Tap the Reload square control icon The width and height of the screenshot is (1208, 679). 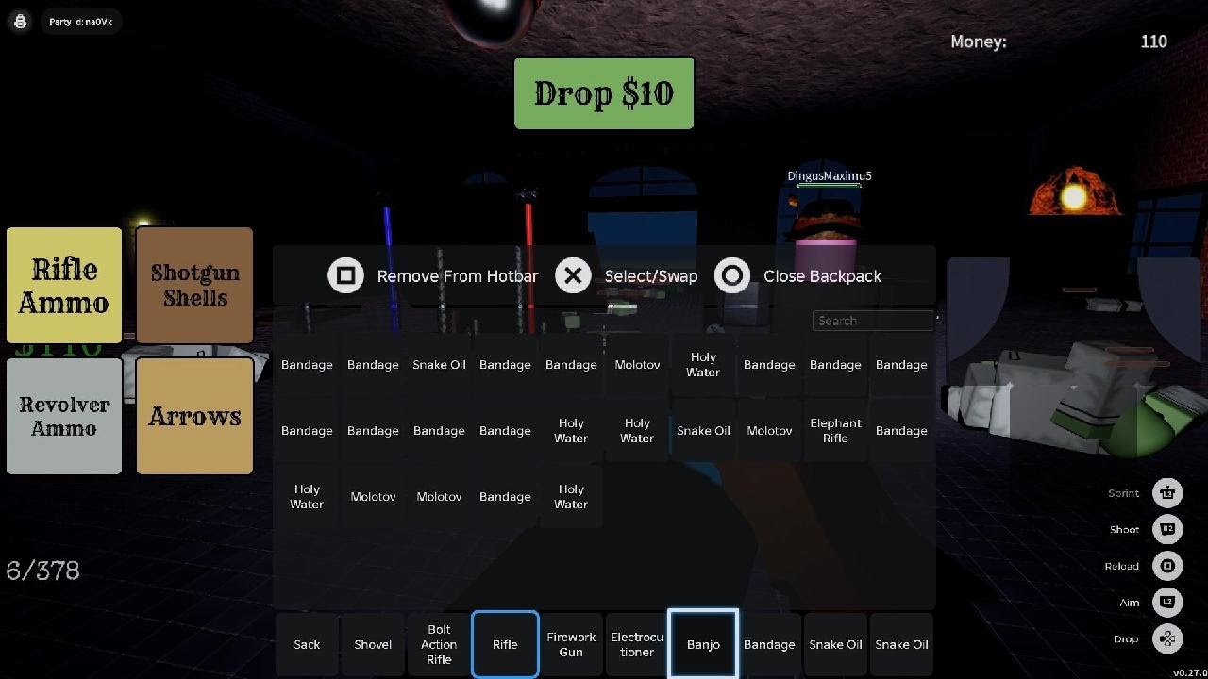[1167, 566]
